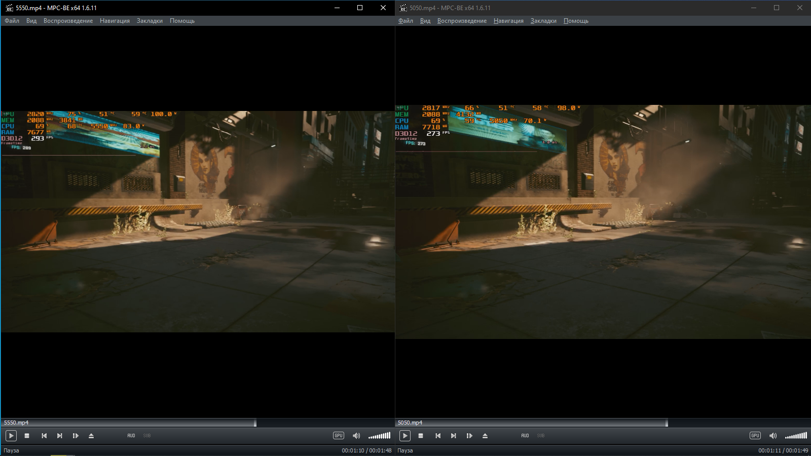The height and width of the screenshot is (456, 811).
Task: Open the SUB subtitle selector in 5550.mp4 window
Action: (147, 436)
